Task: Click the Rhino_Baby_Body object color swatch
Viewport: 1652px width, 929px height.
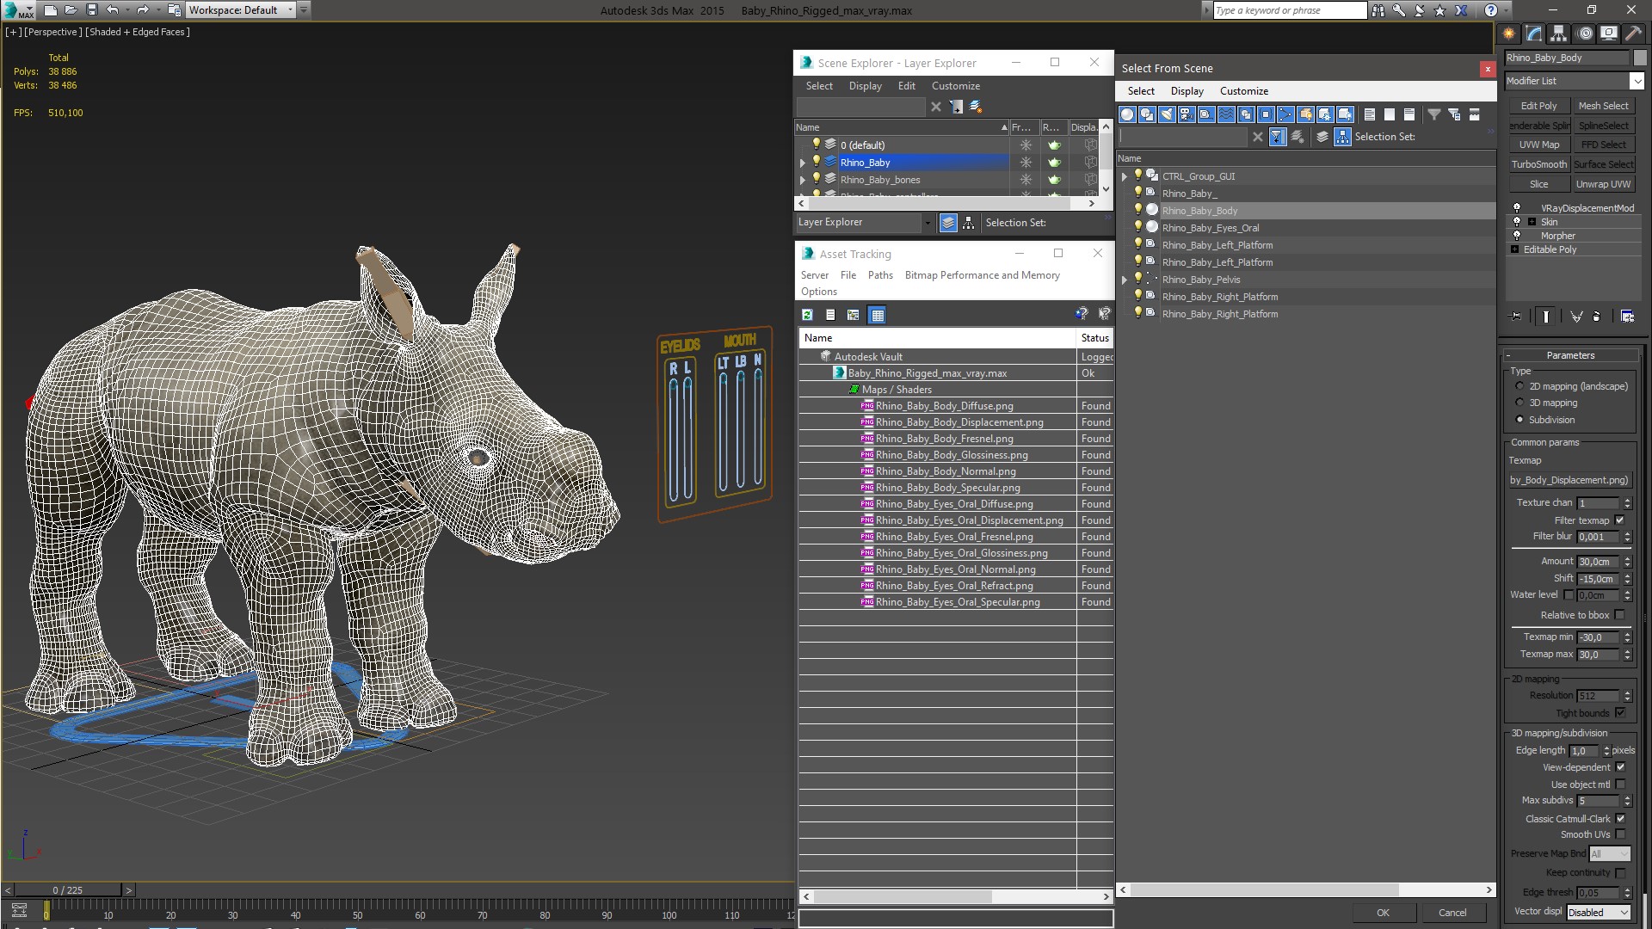Action: pos(1640,58)
